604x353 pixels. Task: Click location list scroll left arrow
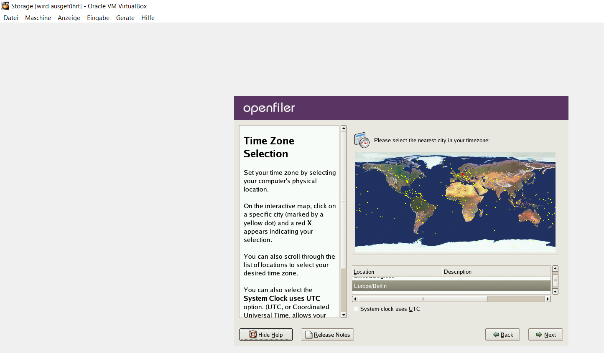pos(355,299)
